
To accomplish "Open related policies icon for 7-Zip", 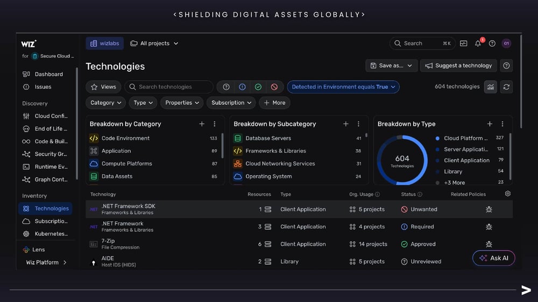I will pyautogui.click(x=489, y=244).
